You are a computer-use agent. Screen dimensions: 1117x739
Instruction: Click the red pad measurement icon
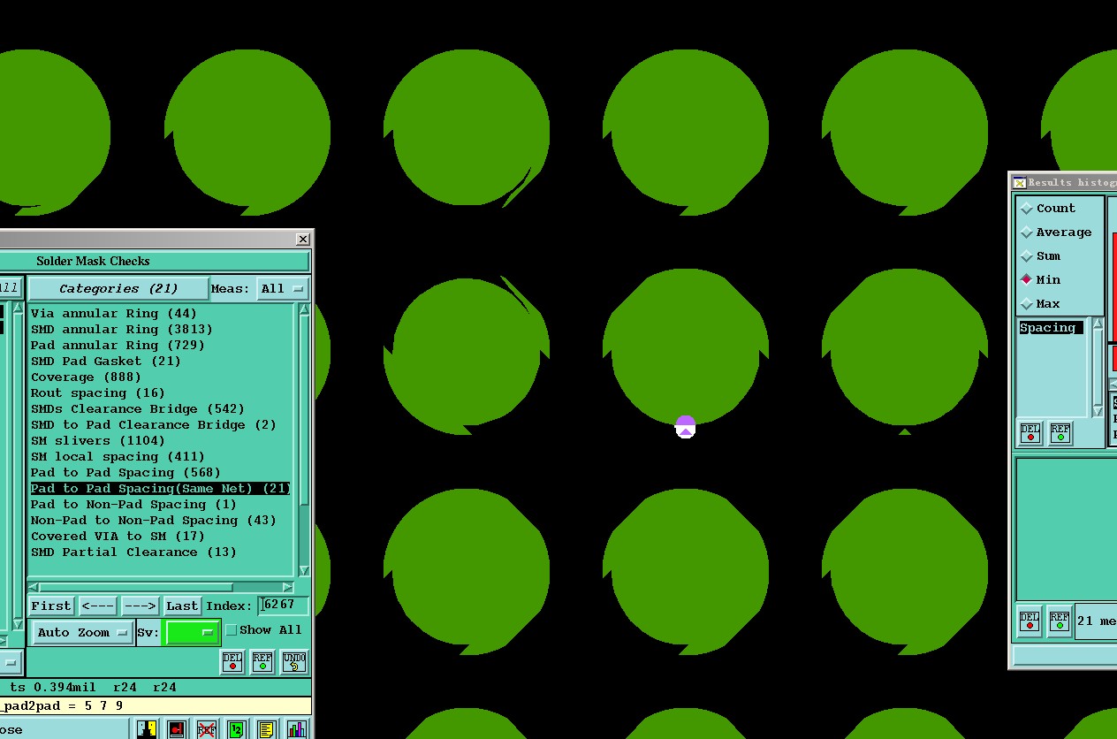coord(176,729)
